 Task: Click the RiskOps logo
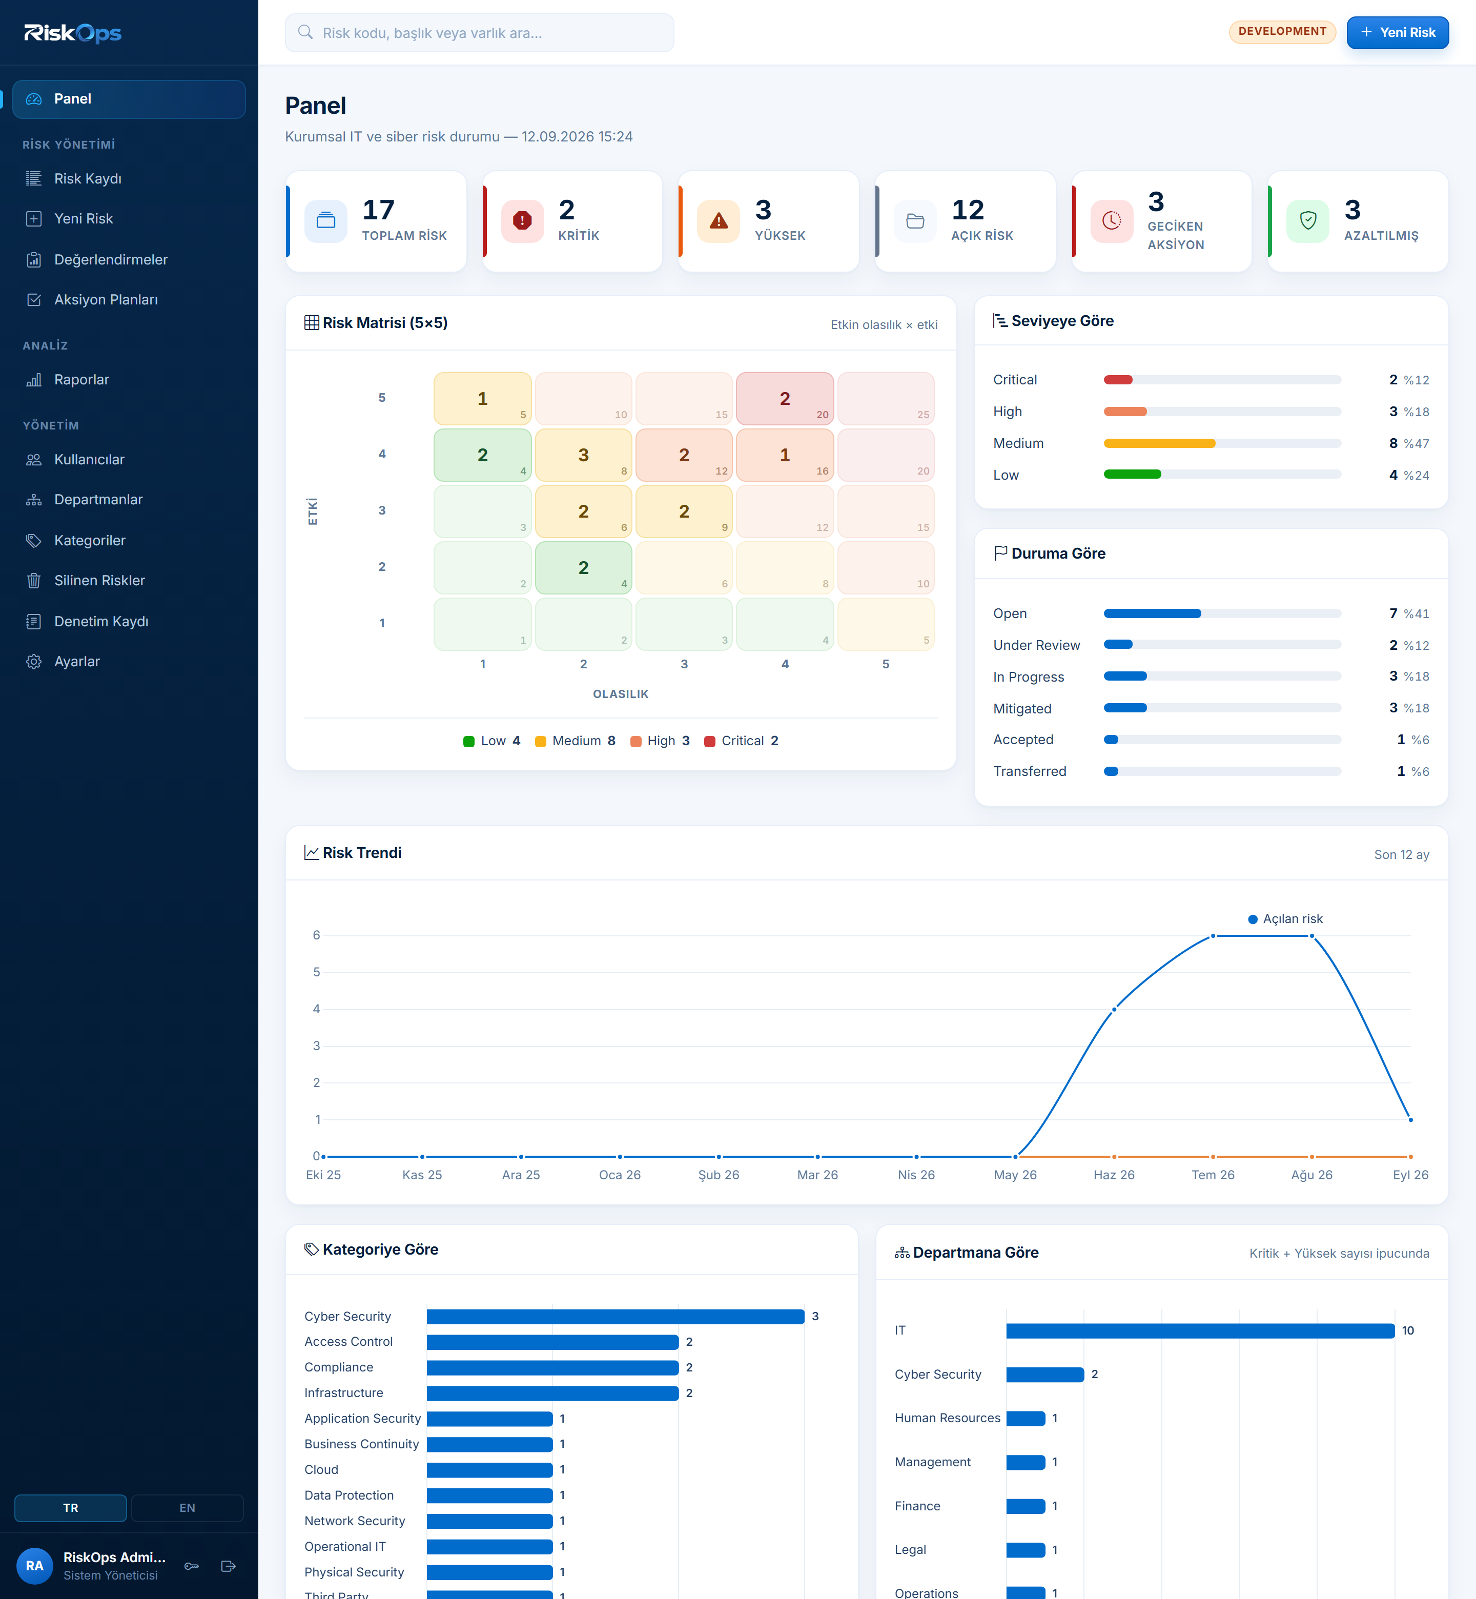pos(73,33)
